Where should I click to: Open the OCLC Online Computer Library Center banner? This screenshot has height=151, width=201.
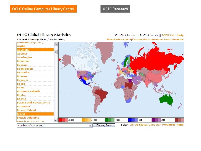click(43, 9)
